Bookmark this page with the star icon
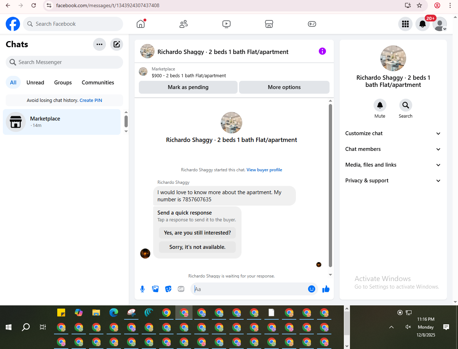This screenshot has height=349, width=458. (x=420, y=5)
